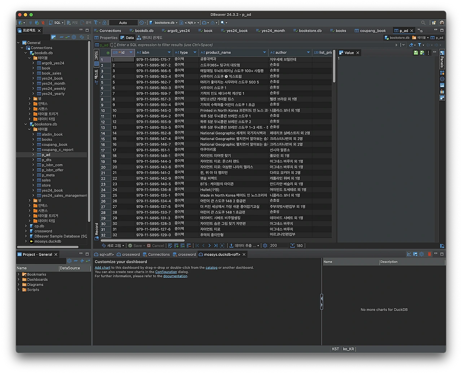Click the search magnifier icon at top right
Viewport: 462px width, 374px height.
(423, 23)
